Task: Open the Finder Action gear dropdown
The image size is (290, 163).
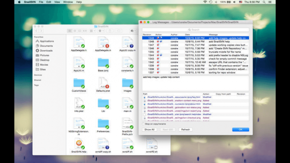Action: [101, 31]
